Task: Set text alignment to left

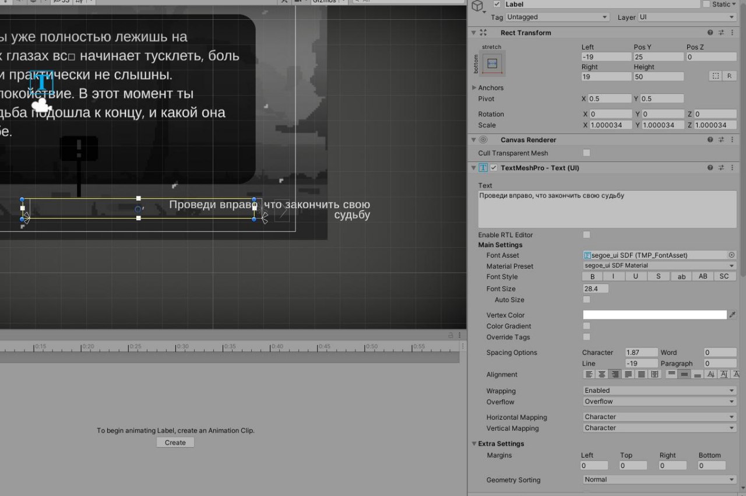Action: point(589,374)
